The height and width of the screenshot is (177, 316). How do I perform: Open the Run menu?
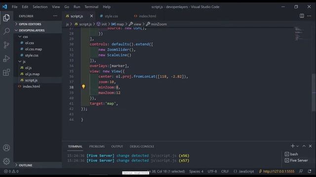[x=77, y=6]
